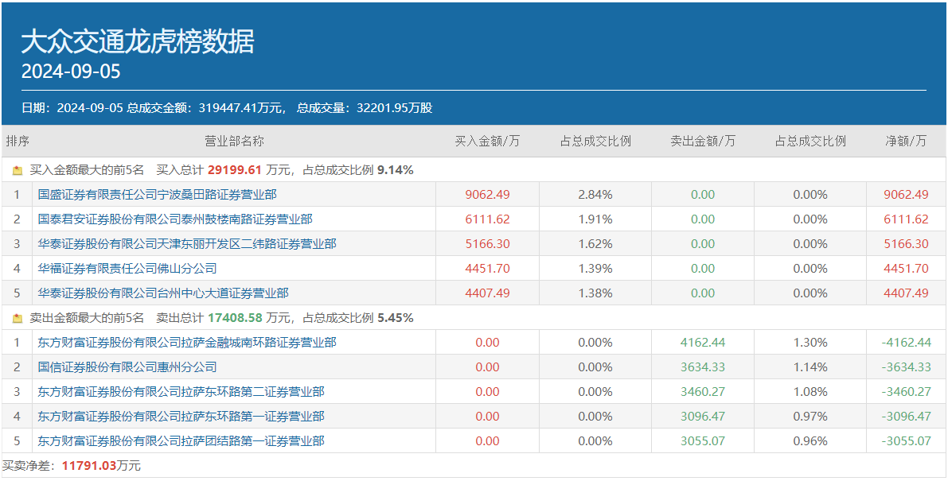Click 国信证券股份有限公司惠州分公司
This screenshot has height=481, width=948.
coord(127,367)
